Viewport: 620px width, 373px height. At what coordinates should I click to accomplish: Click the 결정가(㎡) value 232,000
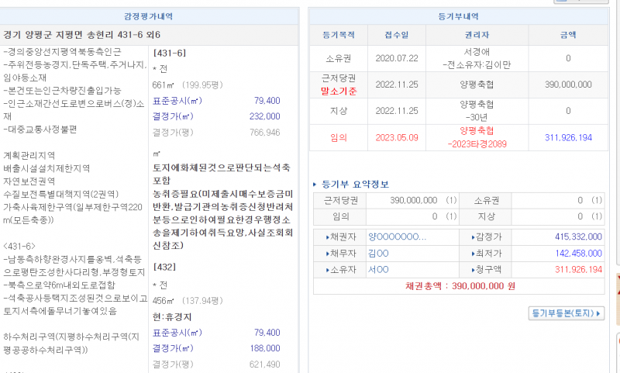pyautogui.click(x=264, y=116)
